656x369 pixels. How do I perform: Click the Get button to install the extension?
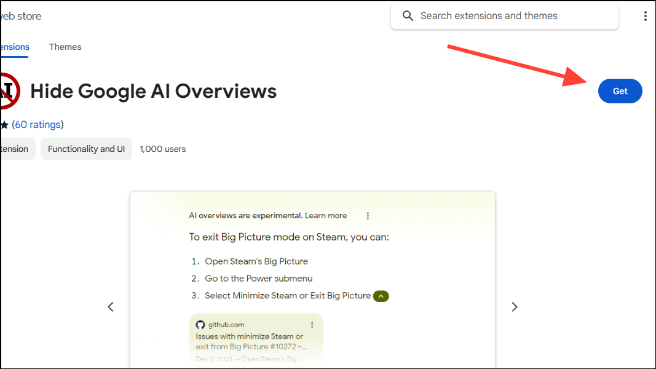tap(620, 90)
